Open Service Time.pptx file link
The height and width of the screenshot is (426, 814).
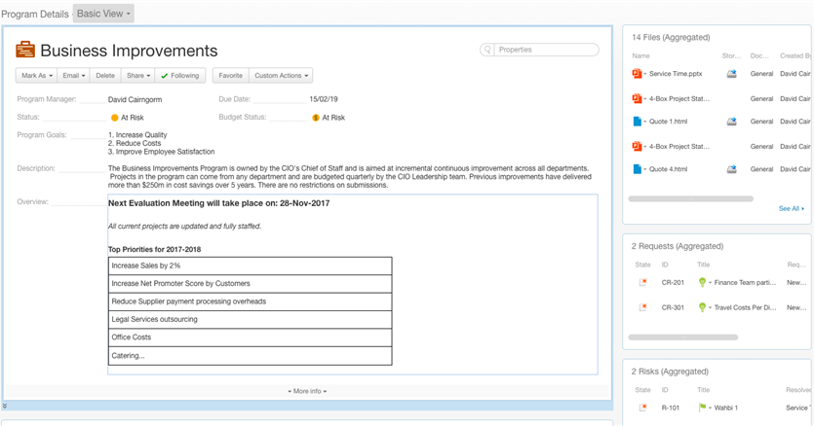pos(676,74)
